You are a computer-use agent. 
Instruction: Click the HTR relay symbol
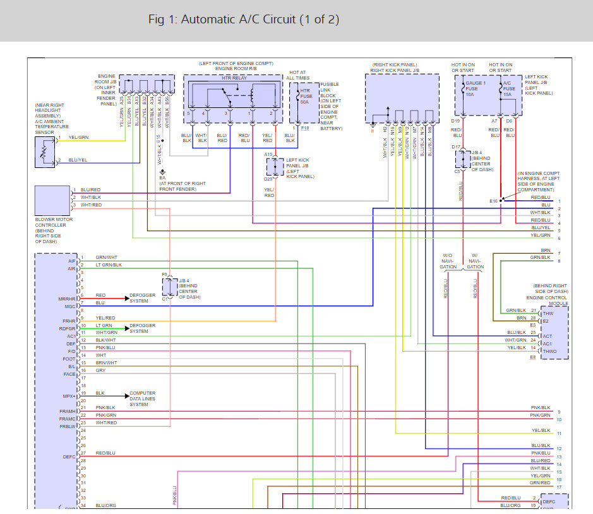click(234, 95)
